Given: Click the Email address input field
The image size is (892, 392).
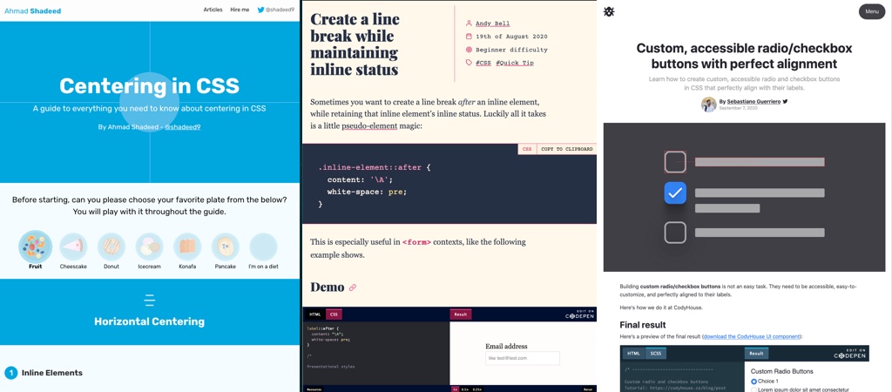Looking at the screenshot, I should [x=522, y=358].
